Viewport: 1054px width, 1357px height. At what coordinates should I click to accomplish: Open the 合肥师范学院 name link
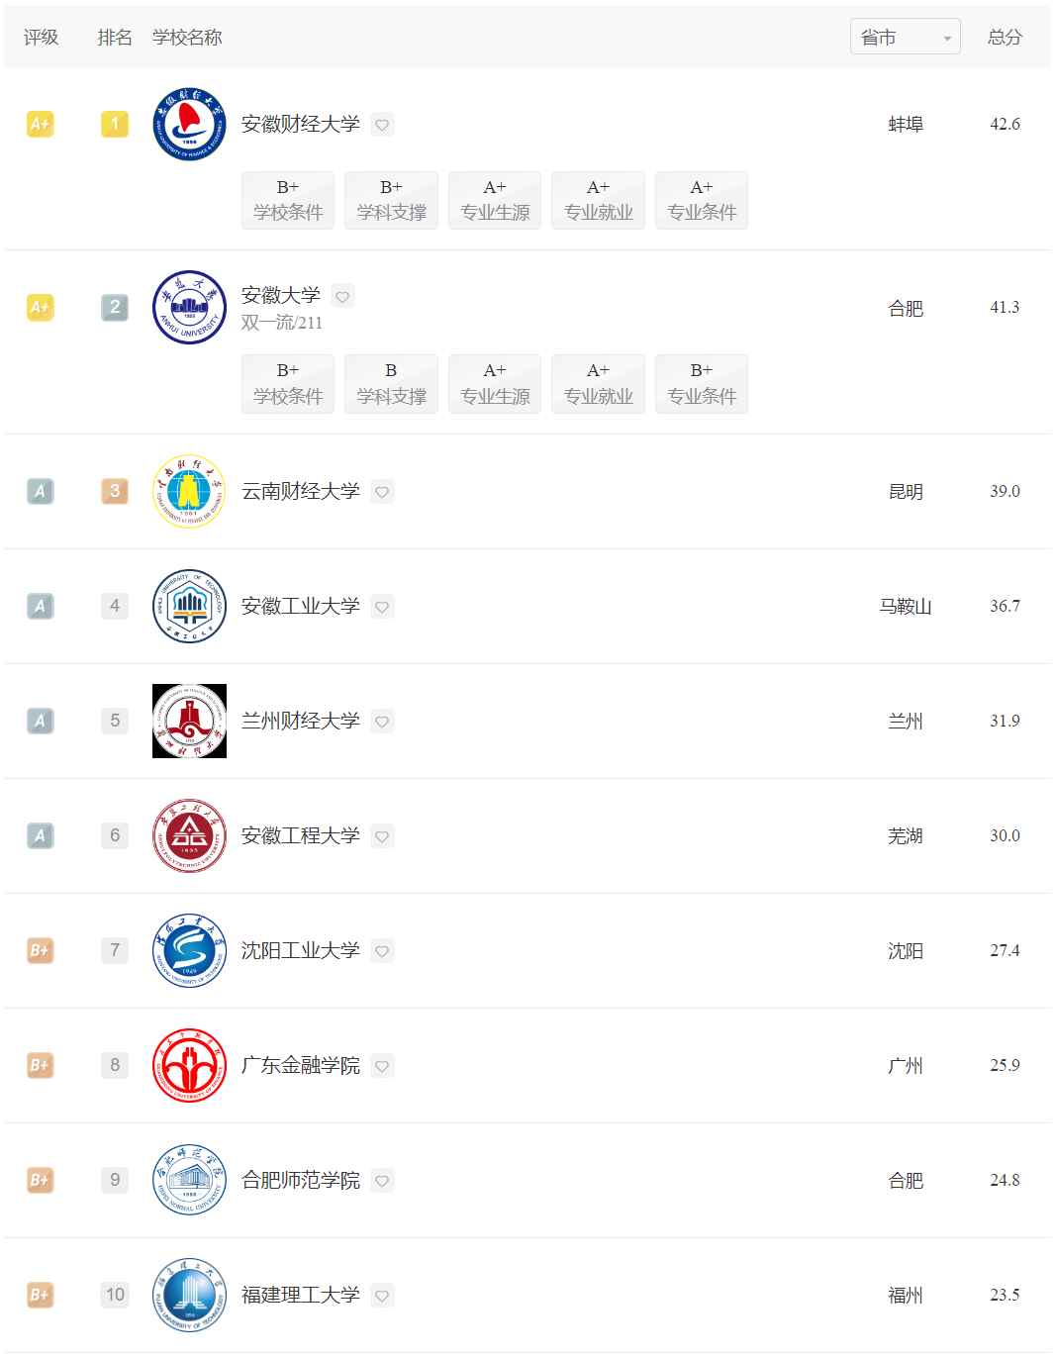coord(300,1180)
